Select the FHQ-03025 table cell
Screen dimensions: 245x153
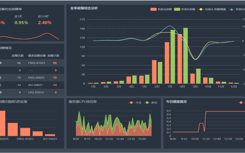36,78
